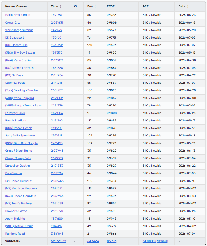This screenshot has height=246, width=207.
Task: Select the Subtotals row label
Action: pos(12,241)
